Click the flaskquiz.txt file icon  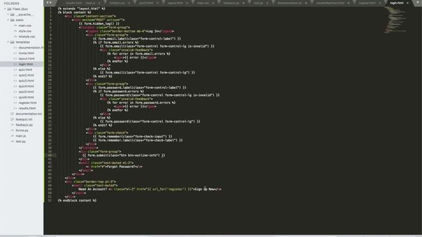point(12,119)
